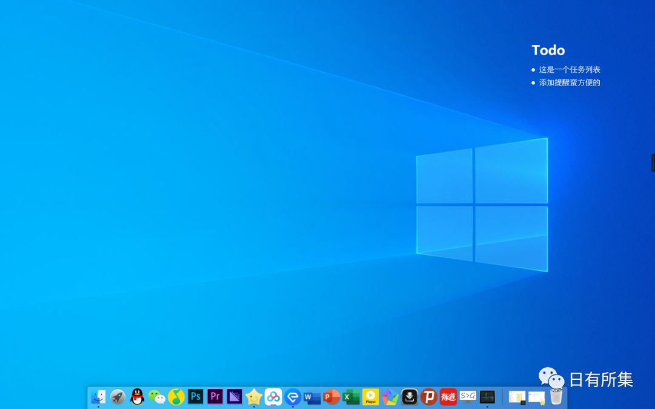Launch the rocket launchpad icon
655x409 pixels.
click(x=116, y=397)
